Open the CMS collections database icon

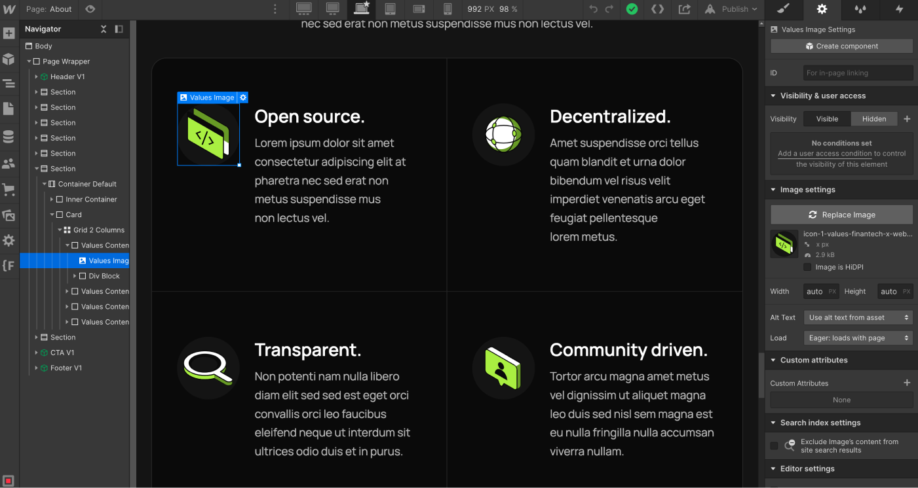tap(9, 137)
